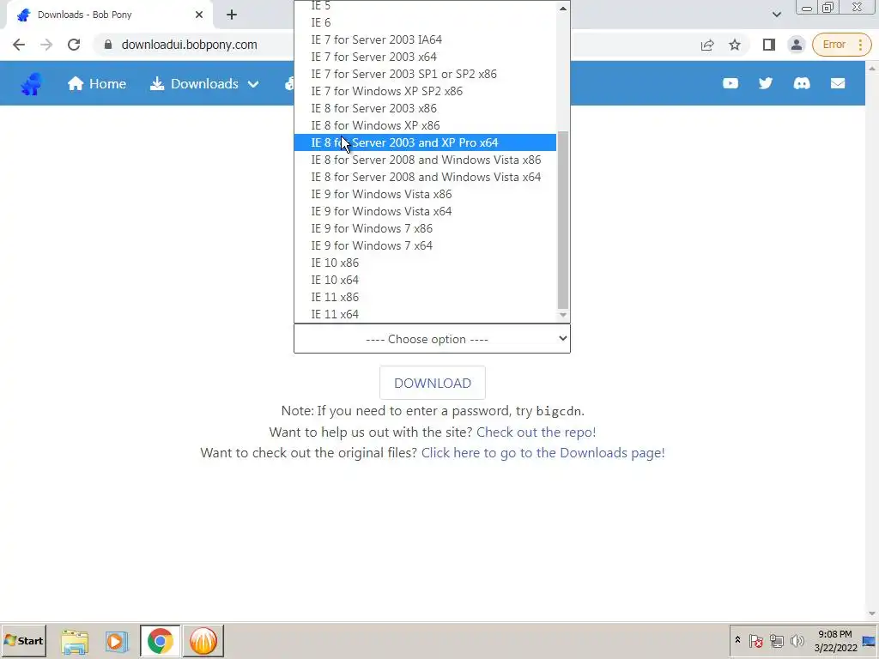Click the Error update button in Chrome
Image resolution: width=879 pixels, height=659 pixels.
pos(842,45)
